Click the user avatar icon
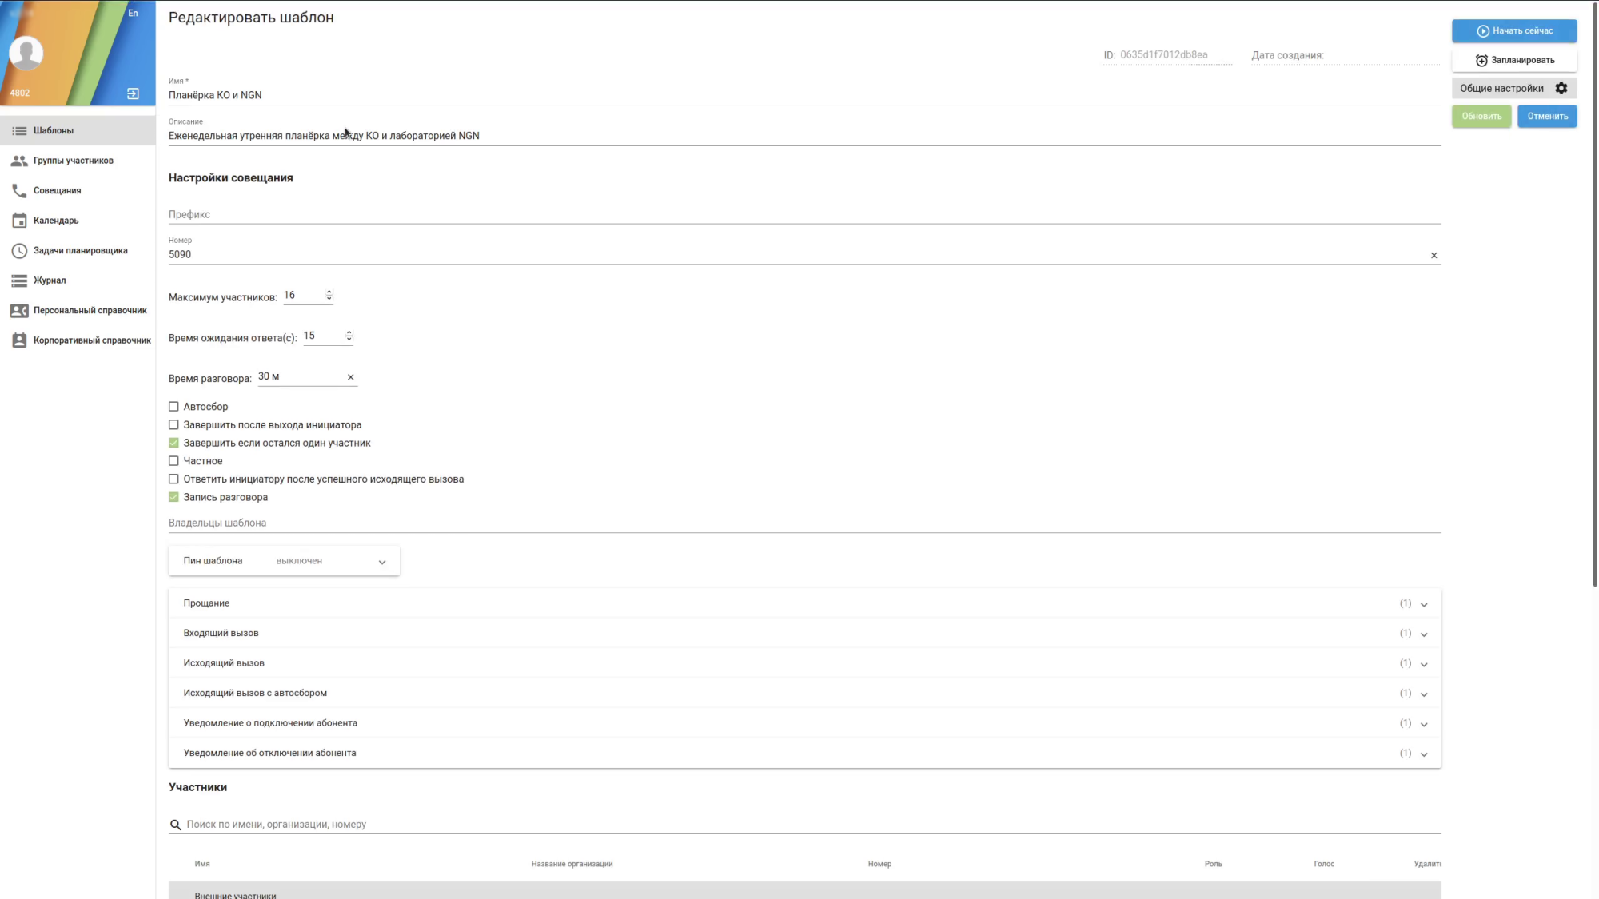 point(26,53)
